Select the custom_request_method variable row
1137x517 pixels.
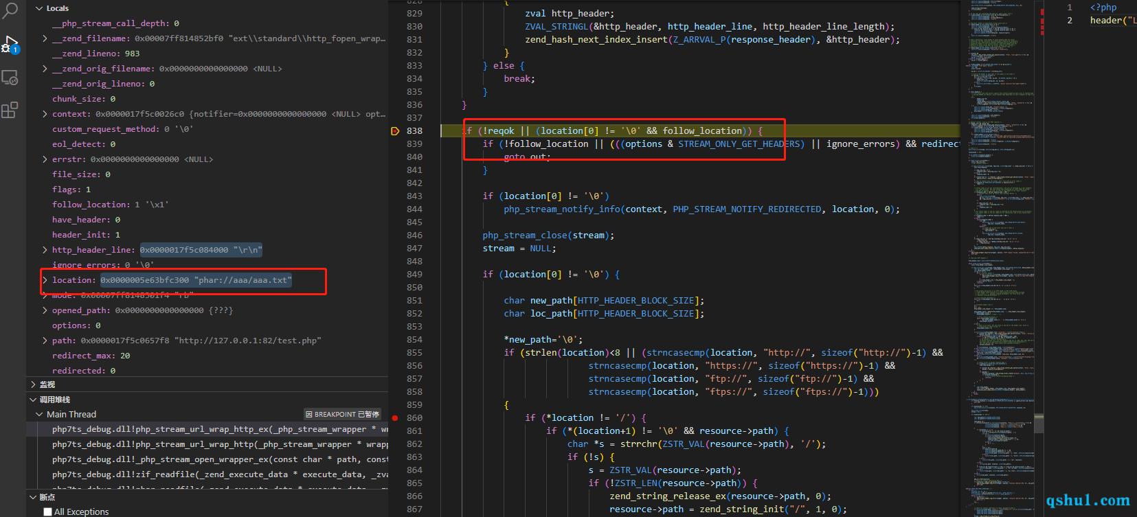[207, 129]
